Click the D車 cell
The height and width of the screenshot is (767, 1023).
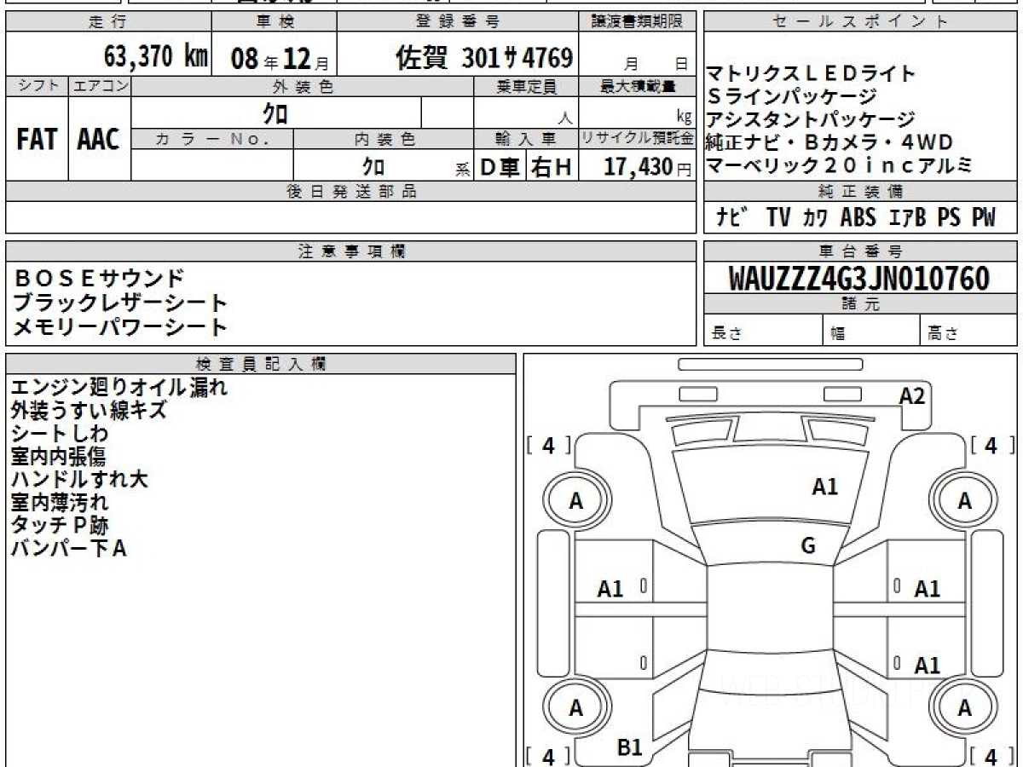(500, 166)
